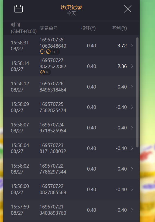
Task: Open the chevron for the 15:58:09 record
Action: pos(132,107)
